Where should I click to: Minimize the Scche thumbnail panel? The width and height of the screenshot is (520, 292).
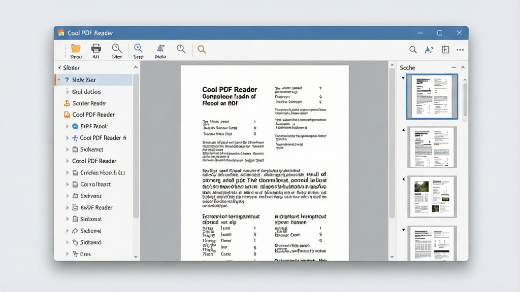[x=453, y=67]
